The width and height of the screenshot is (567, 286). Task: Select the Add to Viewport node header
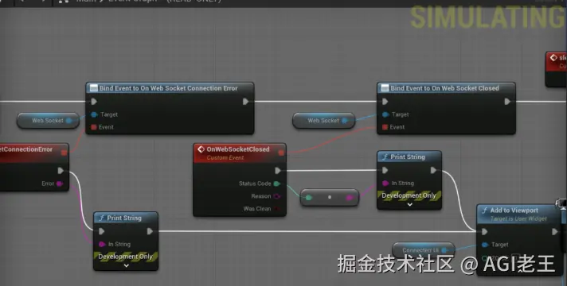pos(518,214)
